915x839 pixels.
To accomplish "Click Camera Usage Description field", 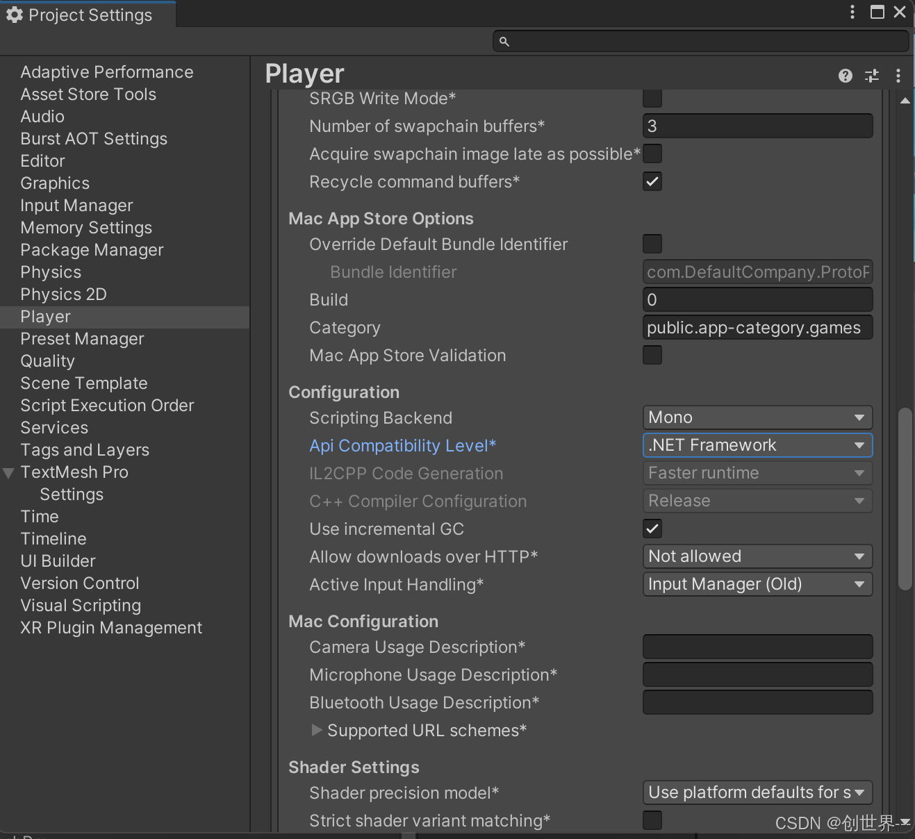I will point(757,647).
